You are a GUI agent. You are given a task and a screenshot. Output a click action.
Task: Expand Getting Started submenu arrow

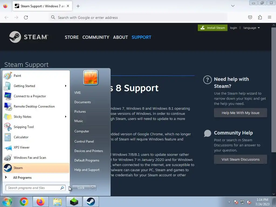[x=66, y=86]
